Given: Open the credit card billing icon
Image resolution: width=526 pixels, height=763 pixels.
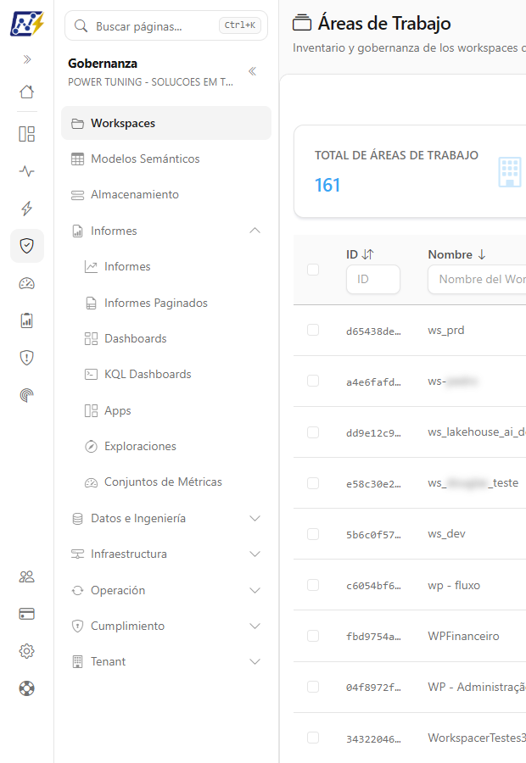Looking at the screenshot, I should (x=27, y=614).
